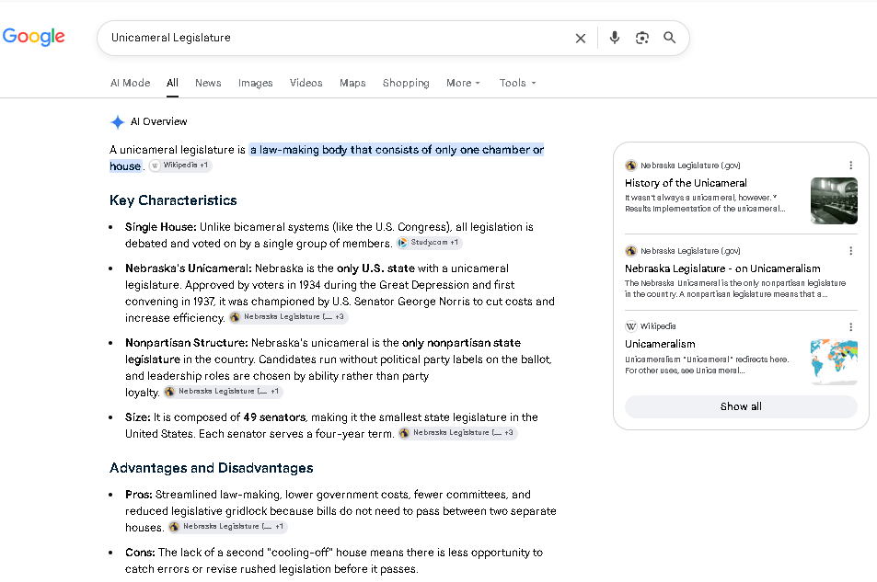Clear the search box with the X icon

point(581,38)
